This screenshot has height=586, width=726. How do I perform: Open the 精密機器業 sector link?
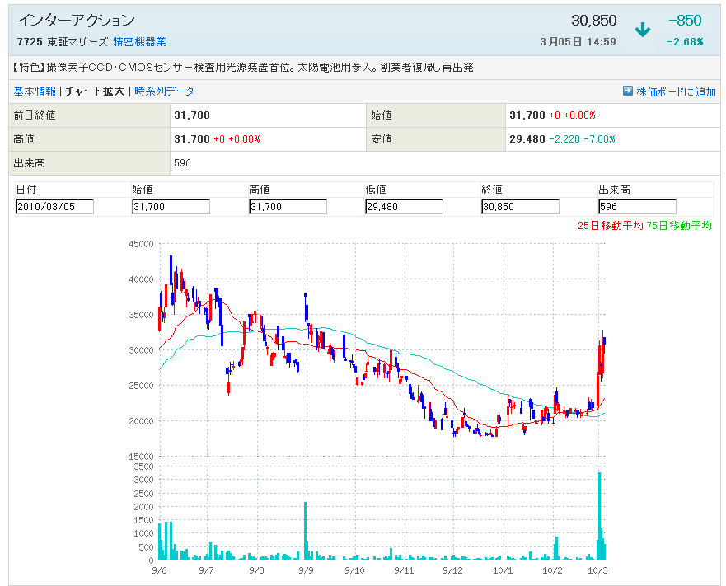tap(139, 42)
